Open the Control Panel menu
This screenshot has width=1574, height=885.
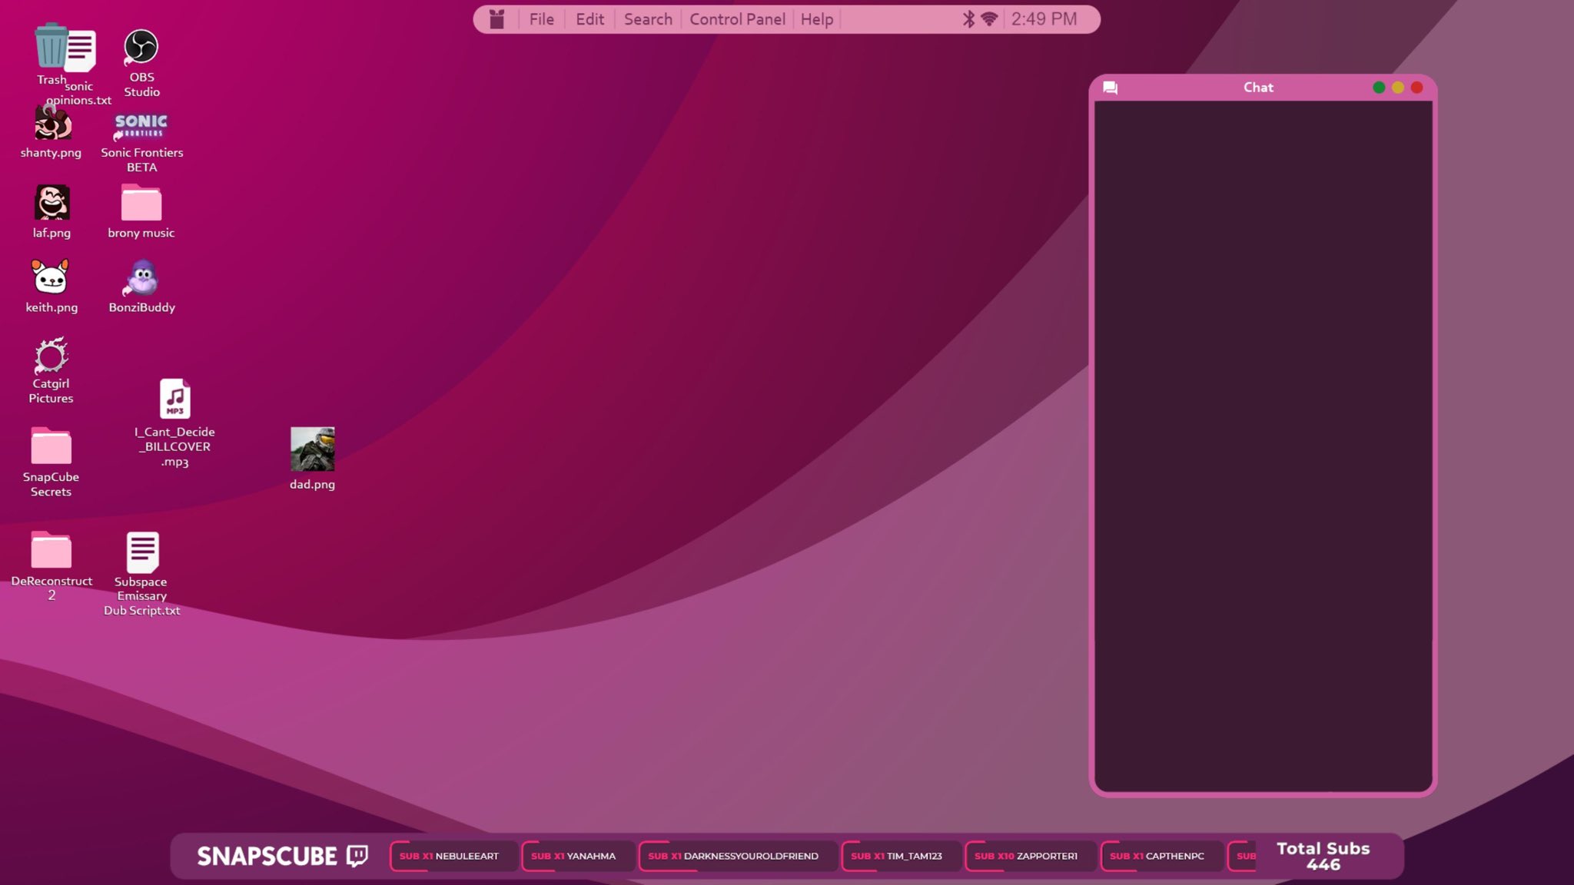[737, 19]
